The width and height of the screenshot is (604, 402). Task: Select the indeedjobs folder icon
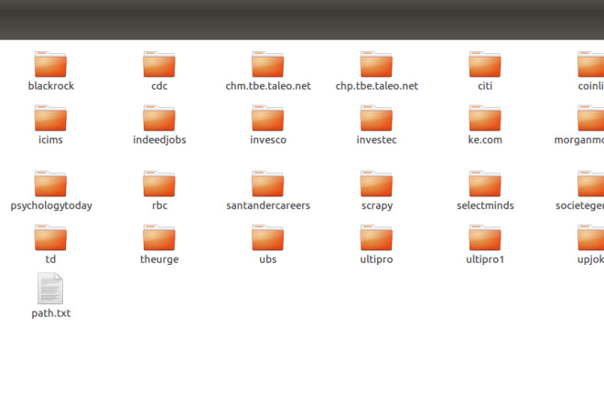click(159, 118)
